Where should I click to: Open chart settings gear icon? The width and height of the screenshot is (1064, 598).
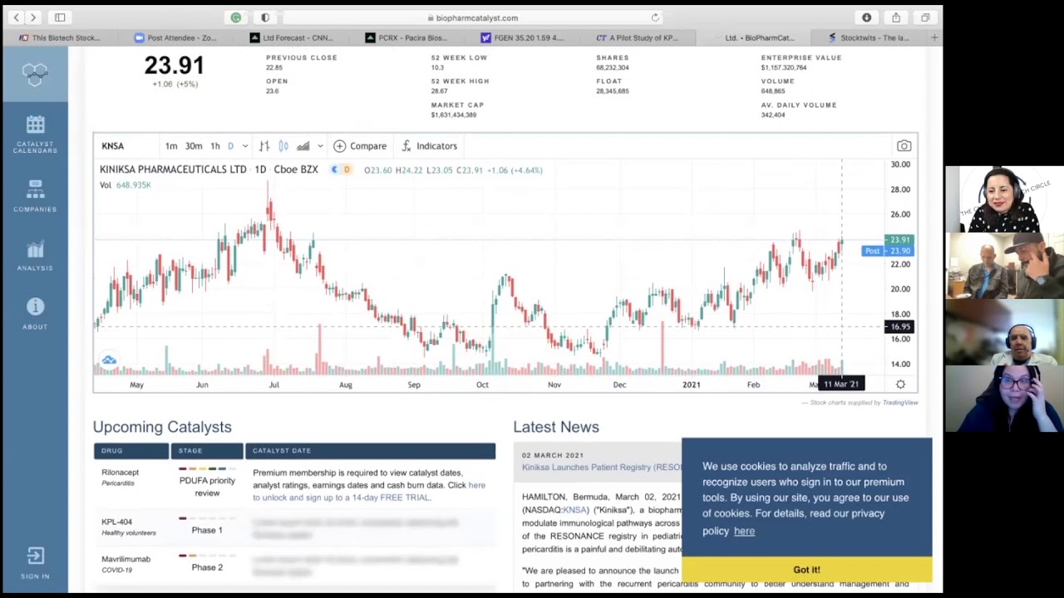900,384
